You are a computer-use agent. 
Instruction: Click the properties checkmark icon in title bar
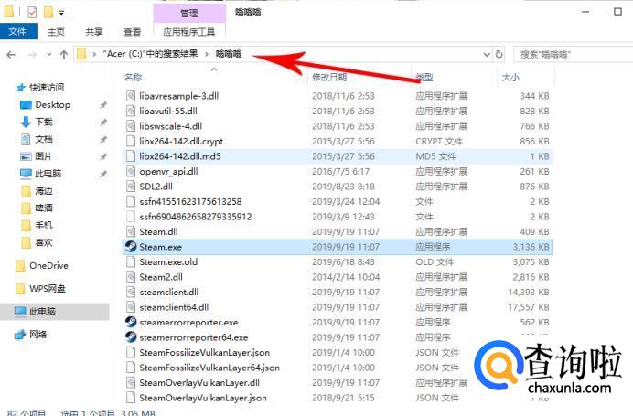[x=32, y=13]
